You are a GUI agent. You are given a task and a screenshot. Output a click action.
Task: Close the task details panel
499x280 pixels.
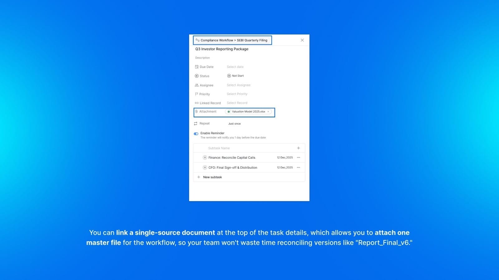(302, 40)
